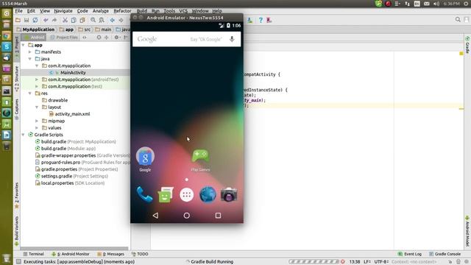The height and width of the screenshot is (265, 471).
Task: Open the Analyze menu
Action: [x=101, y=11]
